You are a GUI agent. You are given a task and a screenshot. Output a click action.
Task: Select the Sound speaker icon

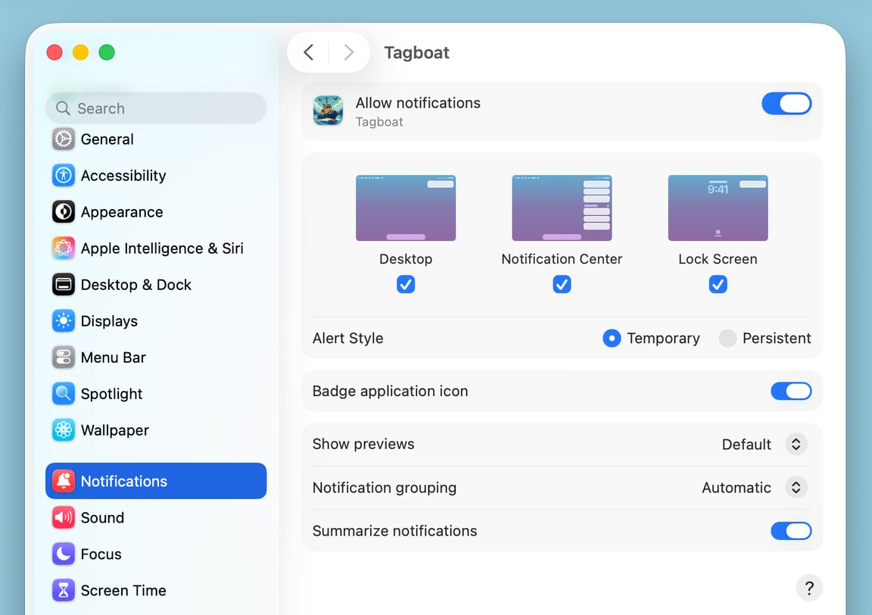(x=64, y=517)
